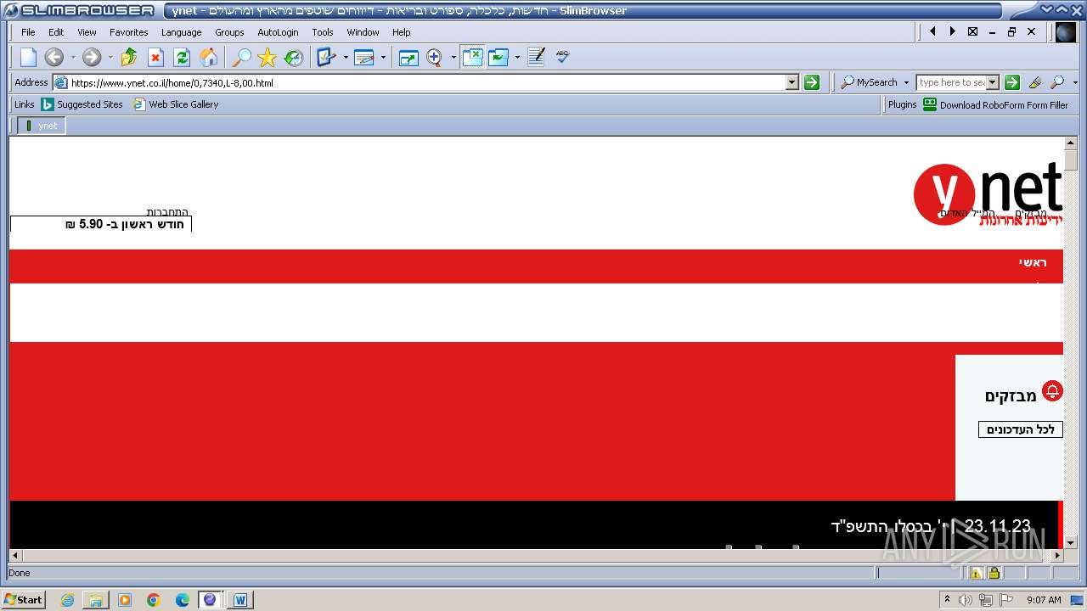
Task: Expand the site filter dropdown arrow
Action: (x=517, y=58)
